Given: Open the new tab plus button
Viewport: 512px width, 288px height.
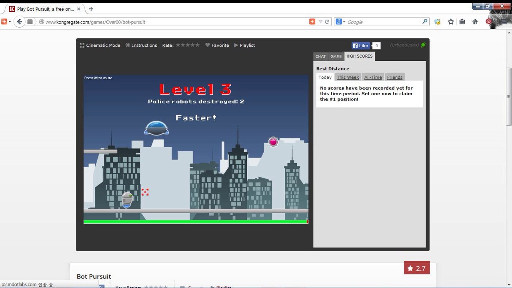Looking at the screenshot, I should coord(91,9).
